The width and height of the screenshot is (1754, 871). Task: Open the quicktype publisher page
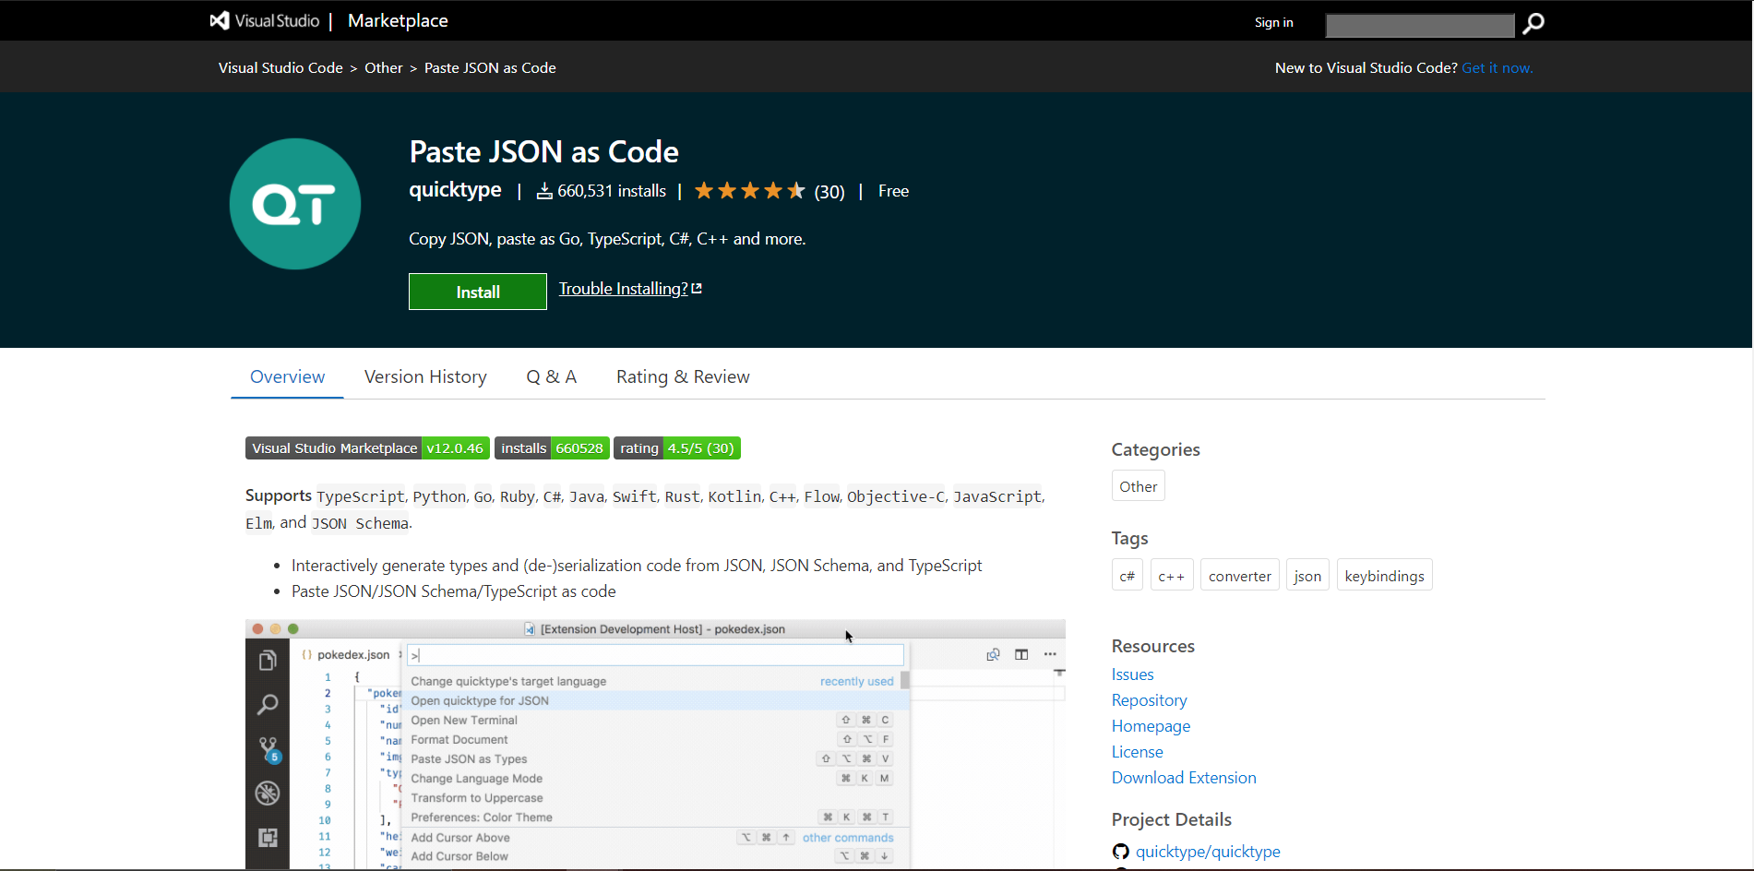(455, 190)
